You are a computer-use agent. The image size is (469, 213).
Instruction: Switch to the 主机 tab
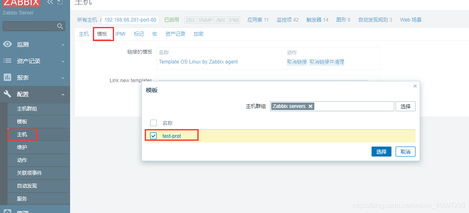coord(84,34)
